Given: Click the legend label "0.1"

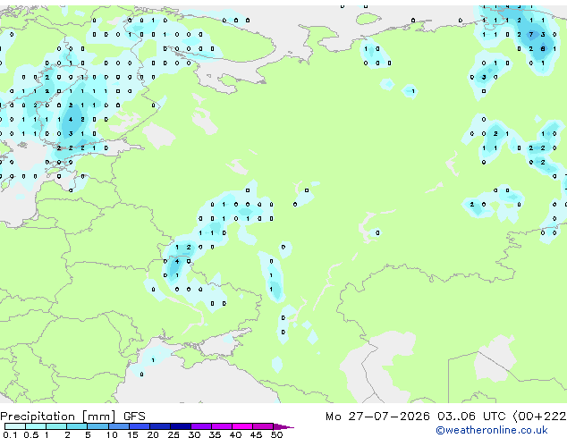Looking at the screenshot, I should tap(10, 434).
